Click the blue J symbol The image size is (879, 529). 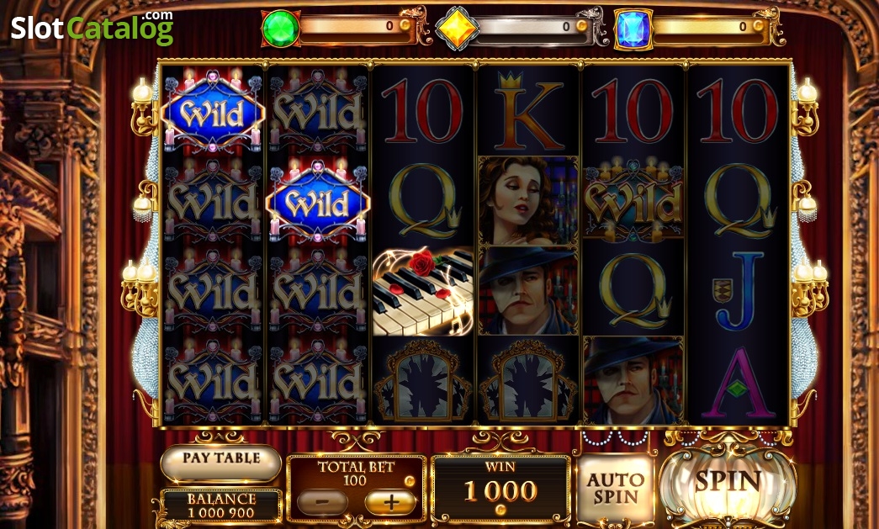738,291
